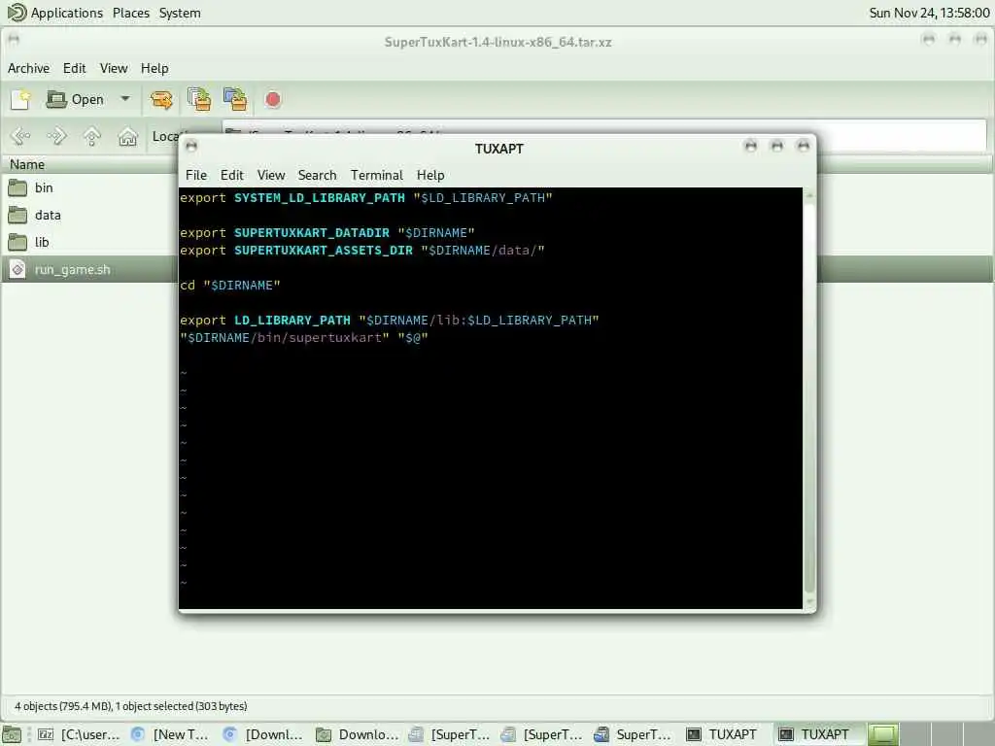Click the line 'cd "$DIRNAME"' in terminal

pyautogui.click(x=229, y=286)
